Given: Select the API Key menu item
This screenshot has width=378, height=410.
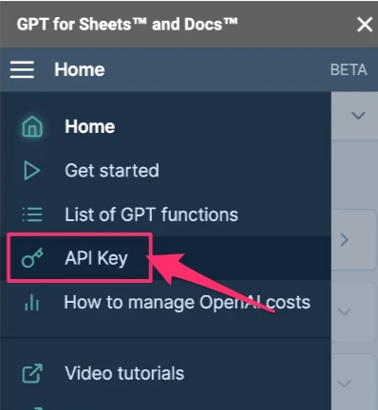Looking at the screenshot, I should click(96, 258).
